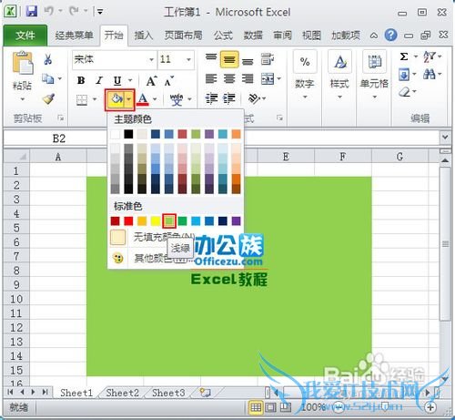The height and width of the screenshot is (420, 455).
Task: Insert a new worksheet via the tab icon
Action: click(x=206, y=393)
